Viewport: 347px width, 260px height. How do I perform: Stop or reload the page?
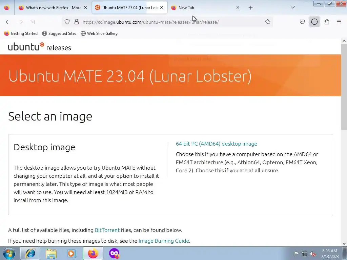[x=33, y=22]
